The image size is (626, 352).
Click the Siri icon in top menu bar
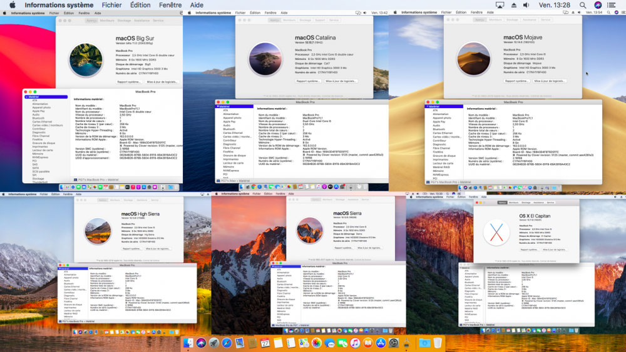(x=598, y=5)
